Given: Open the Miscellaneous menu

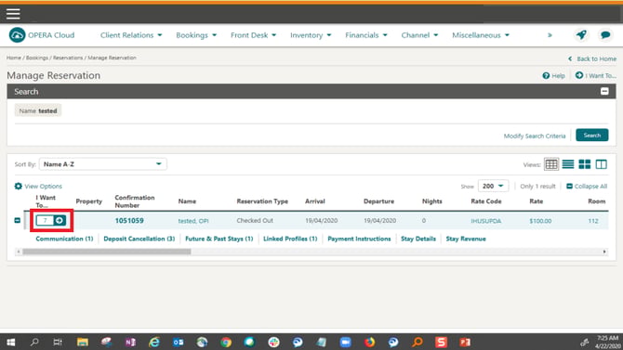Looking at the screenshot, I should click(x=481, y=35).
